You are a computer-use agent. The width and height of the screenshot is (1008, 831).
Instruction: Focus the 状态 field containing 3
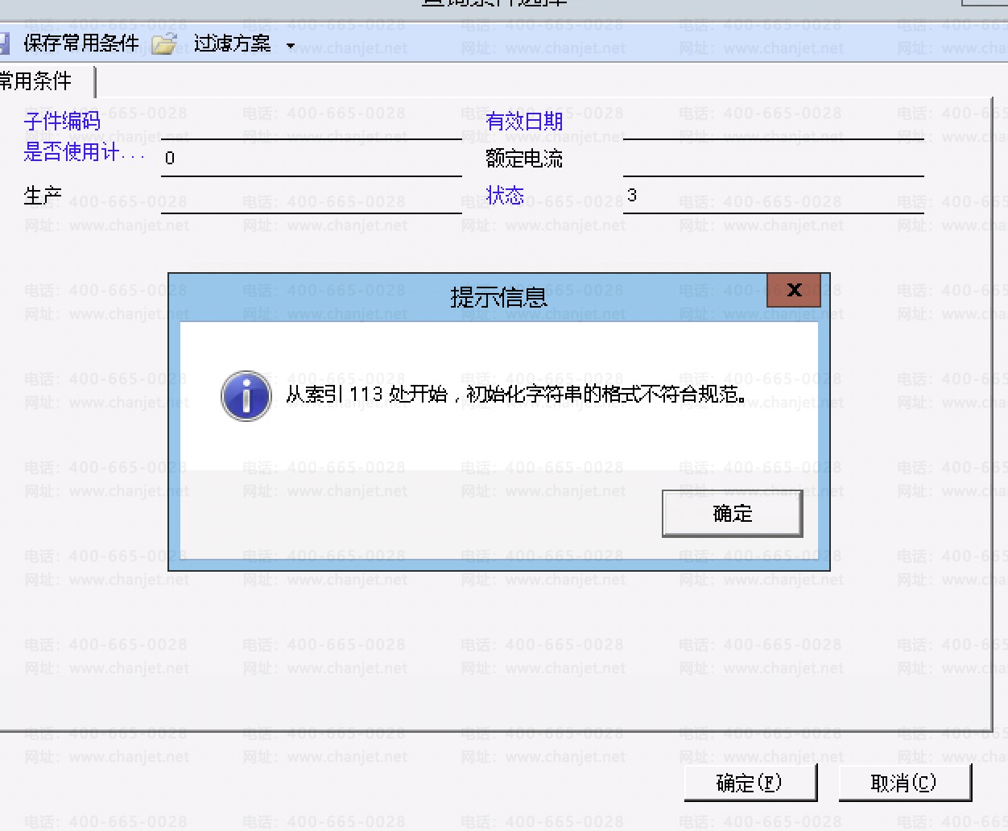pos(773,196)
